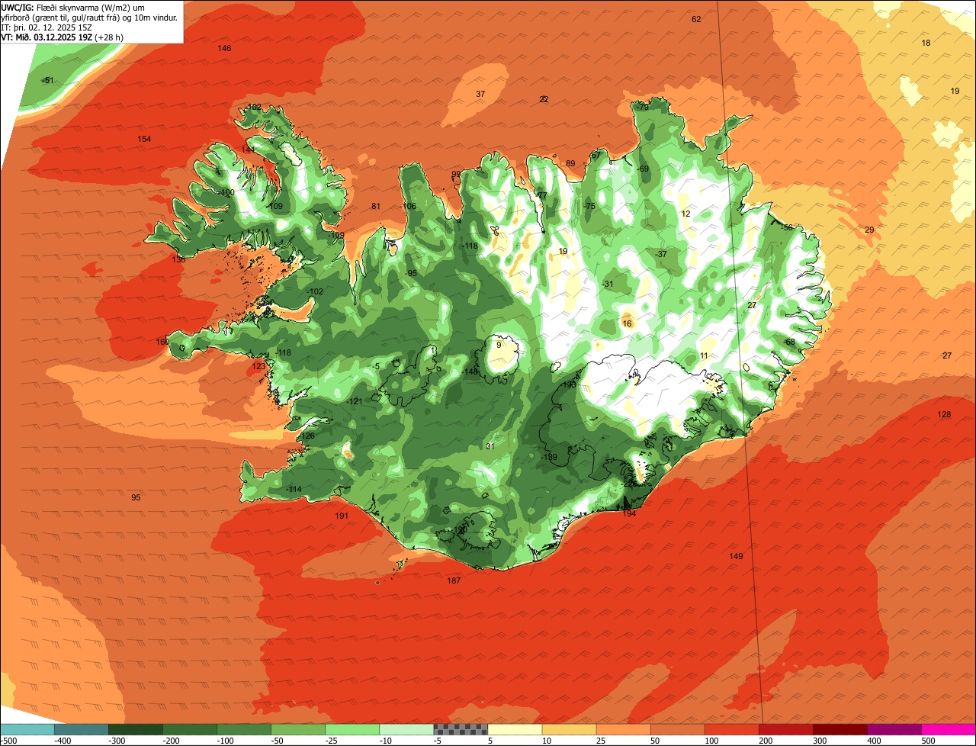Click the map value 149
The width and height of the screenshot is (976, 746).
tap(736, 556)
